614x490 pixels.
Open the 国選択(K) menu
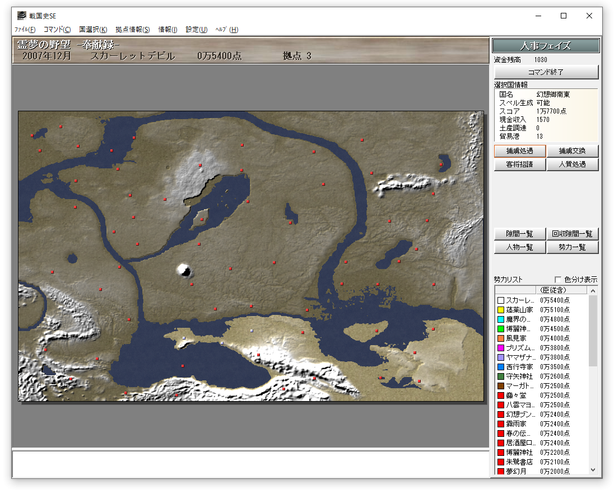[x=93, y=29]
